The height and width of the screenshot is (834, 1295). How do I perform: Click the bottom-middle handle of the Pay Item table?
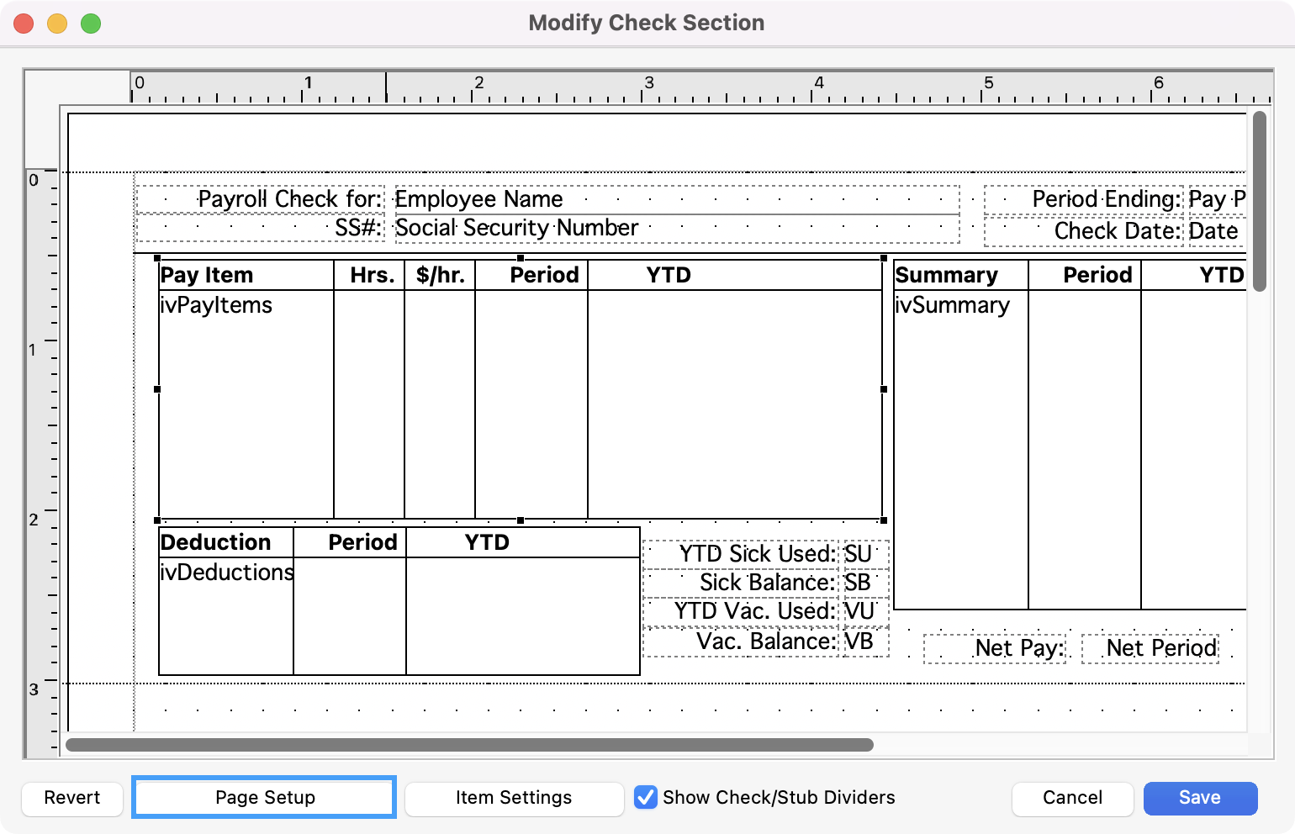521,520
